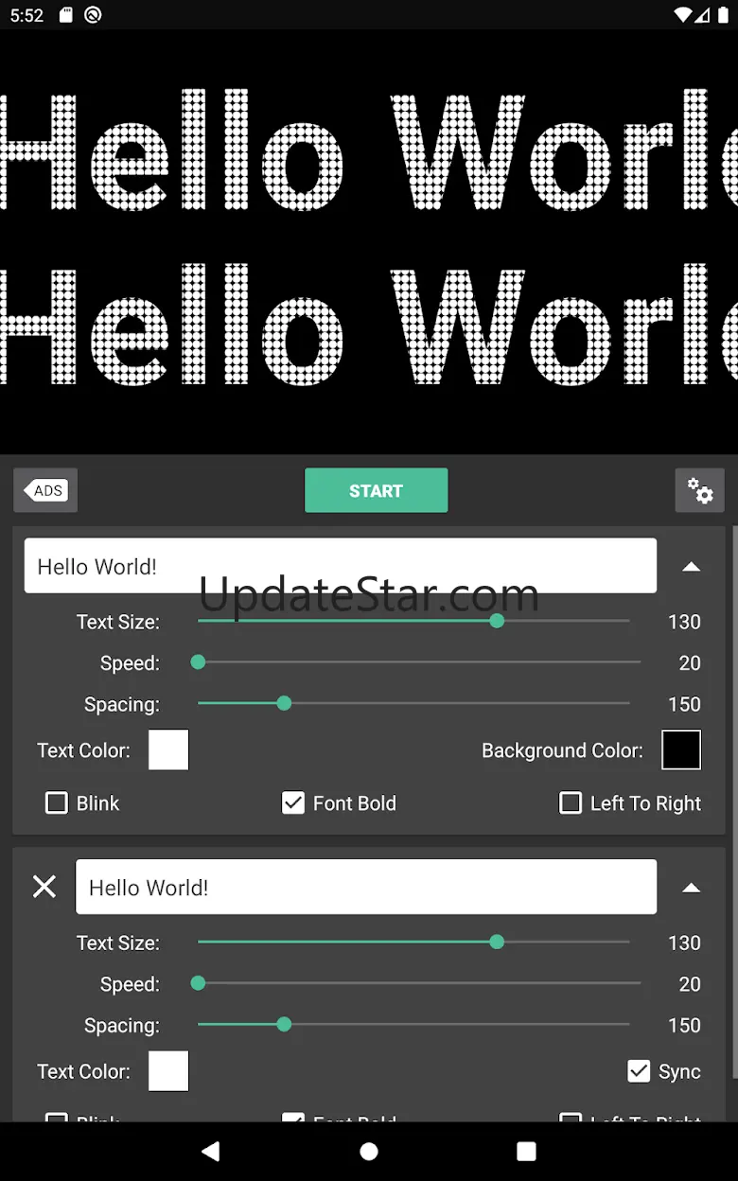Uncheck Font Bold in first panel
This screenshot has height=1181, width=738.
(293, 803)
